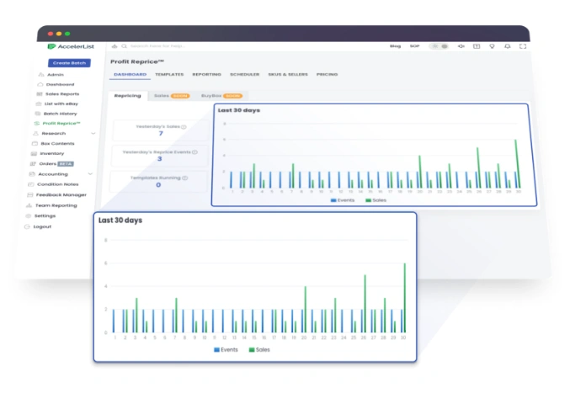This screenshot has height=404, width=570.
Task: Click the search here for help field
Action: coord(157,46)
